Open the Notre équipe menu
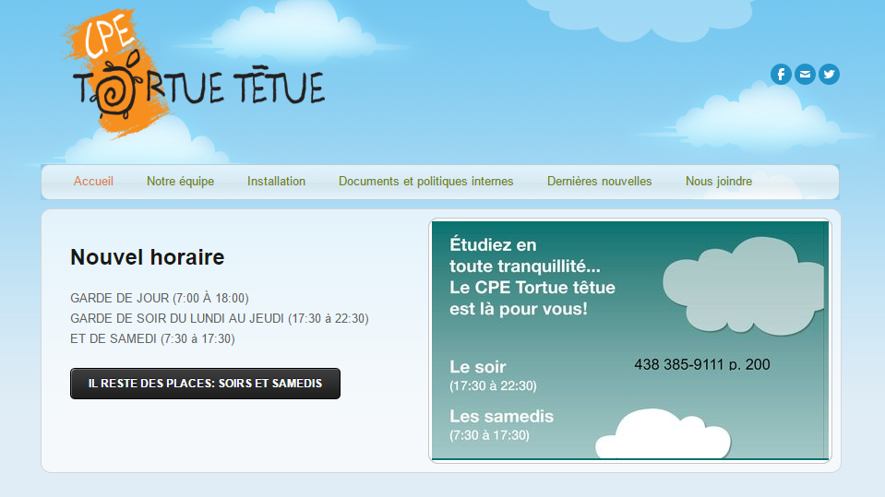Viewport: 885px width, 497px height. coord(180,181)
